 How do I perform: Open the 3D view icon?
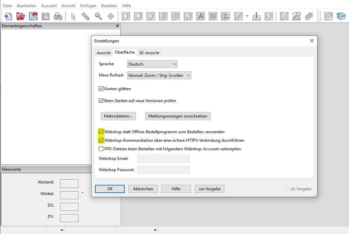pyautogui.click(x=297, y=16)
